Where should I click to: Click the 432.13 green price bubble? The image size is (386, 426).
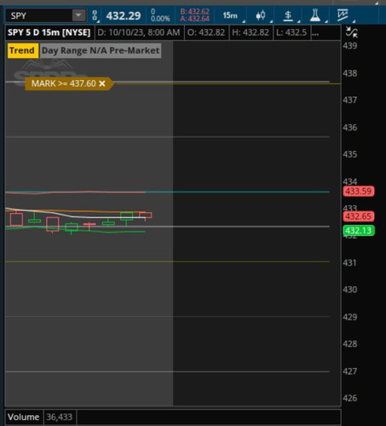[359, 230]
